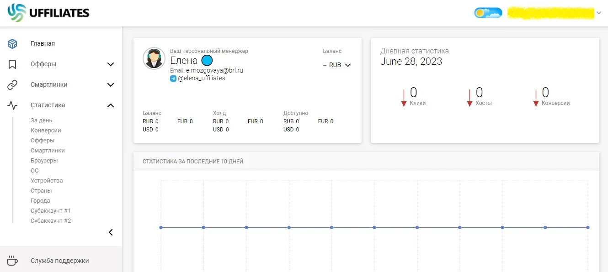Expand the Офферы submenu chevron
Screen dimensions: 608x272
tap(111, 64)
